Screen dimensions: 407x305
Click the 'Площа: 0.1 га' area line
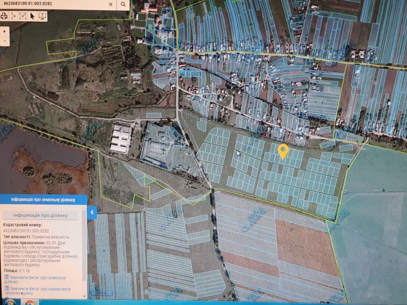coord(16,270)
